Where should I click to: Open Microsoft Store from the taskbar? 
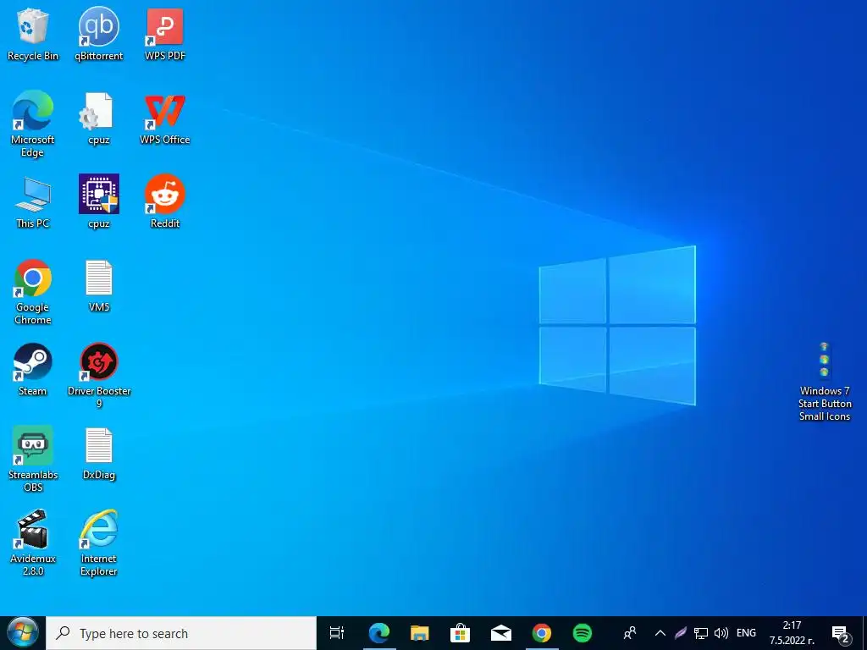(460, 633)
